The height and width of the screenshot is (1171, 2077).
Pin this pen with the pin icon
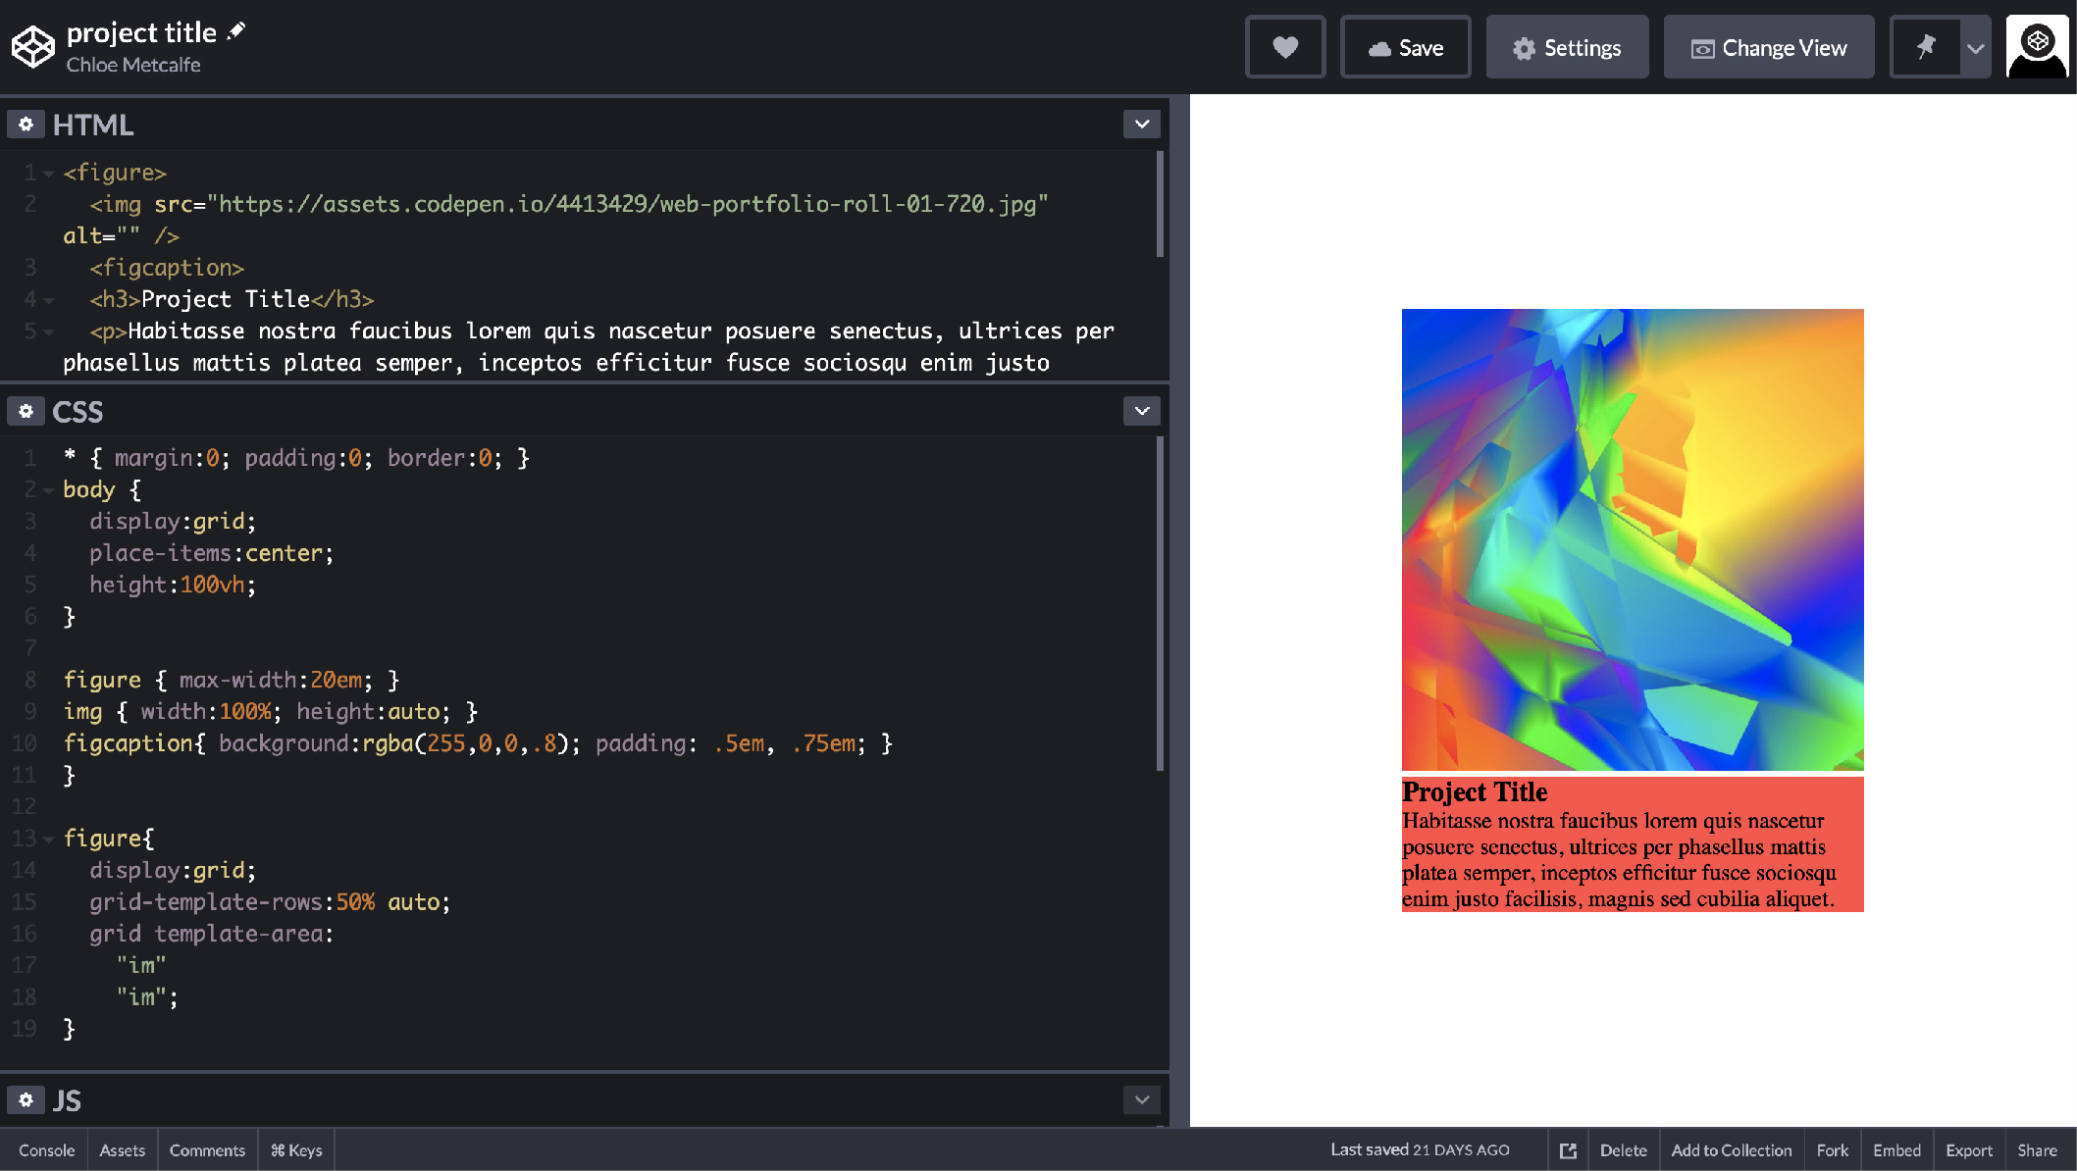tap(1925, 46)
